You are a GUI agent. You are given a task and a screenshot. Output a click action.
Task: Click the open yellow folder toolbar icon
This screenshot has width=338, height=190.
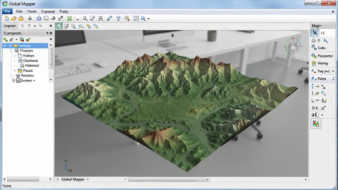click(14, 19)
